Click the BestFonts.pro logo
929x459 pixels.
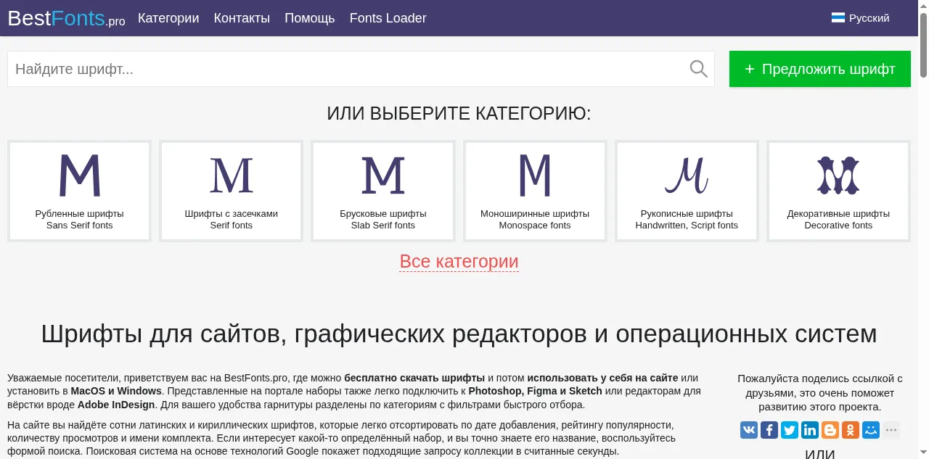pos(66,18)
